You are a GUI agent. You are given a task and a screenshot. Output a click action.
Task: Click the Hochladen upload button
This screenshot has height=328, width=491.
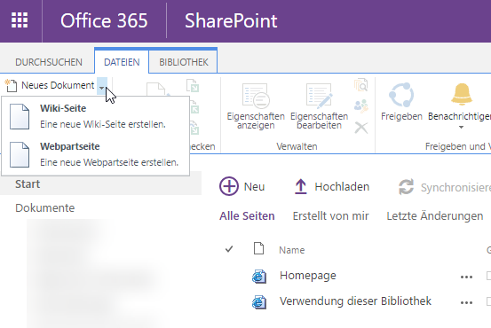coord(331,186)
